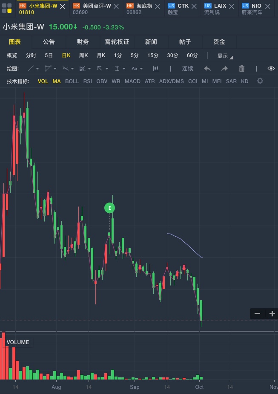Viewport: 278px width, 394px height.
Task: Select the 分时 intraday view
Action: (x=31, y=55)
